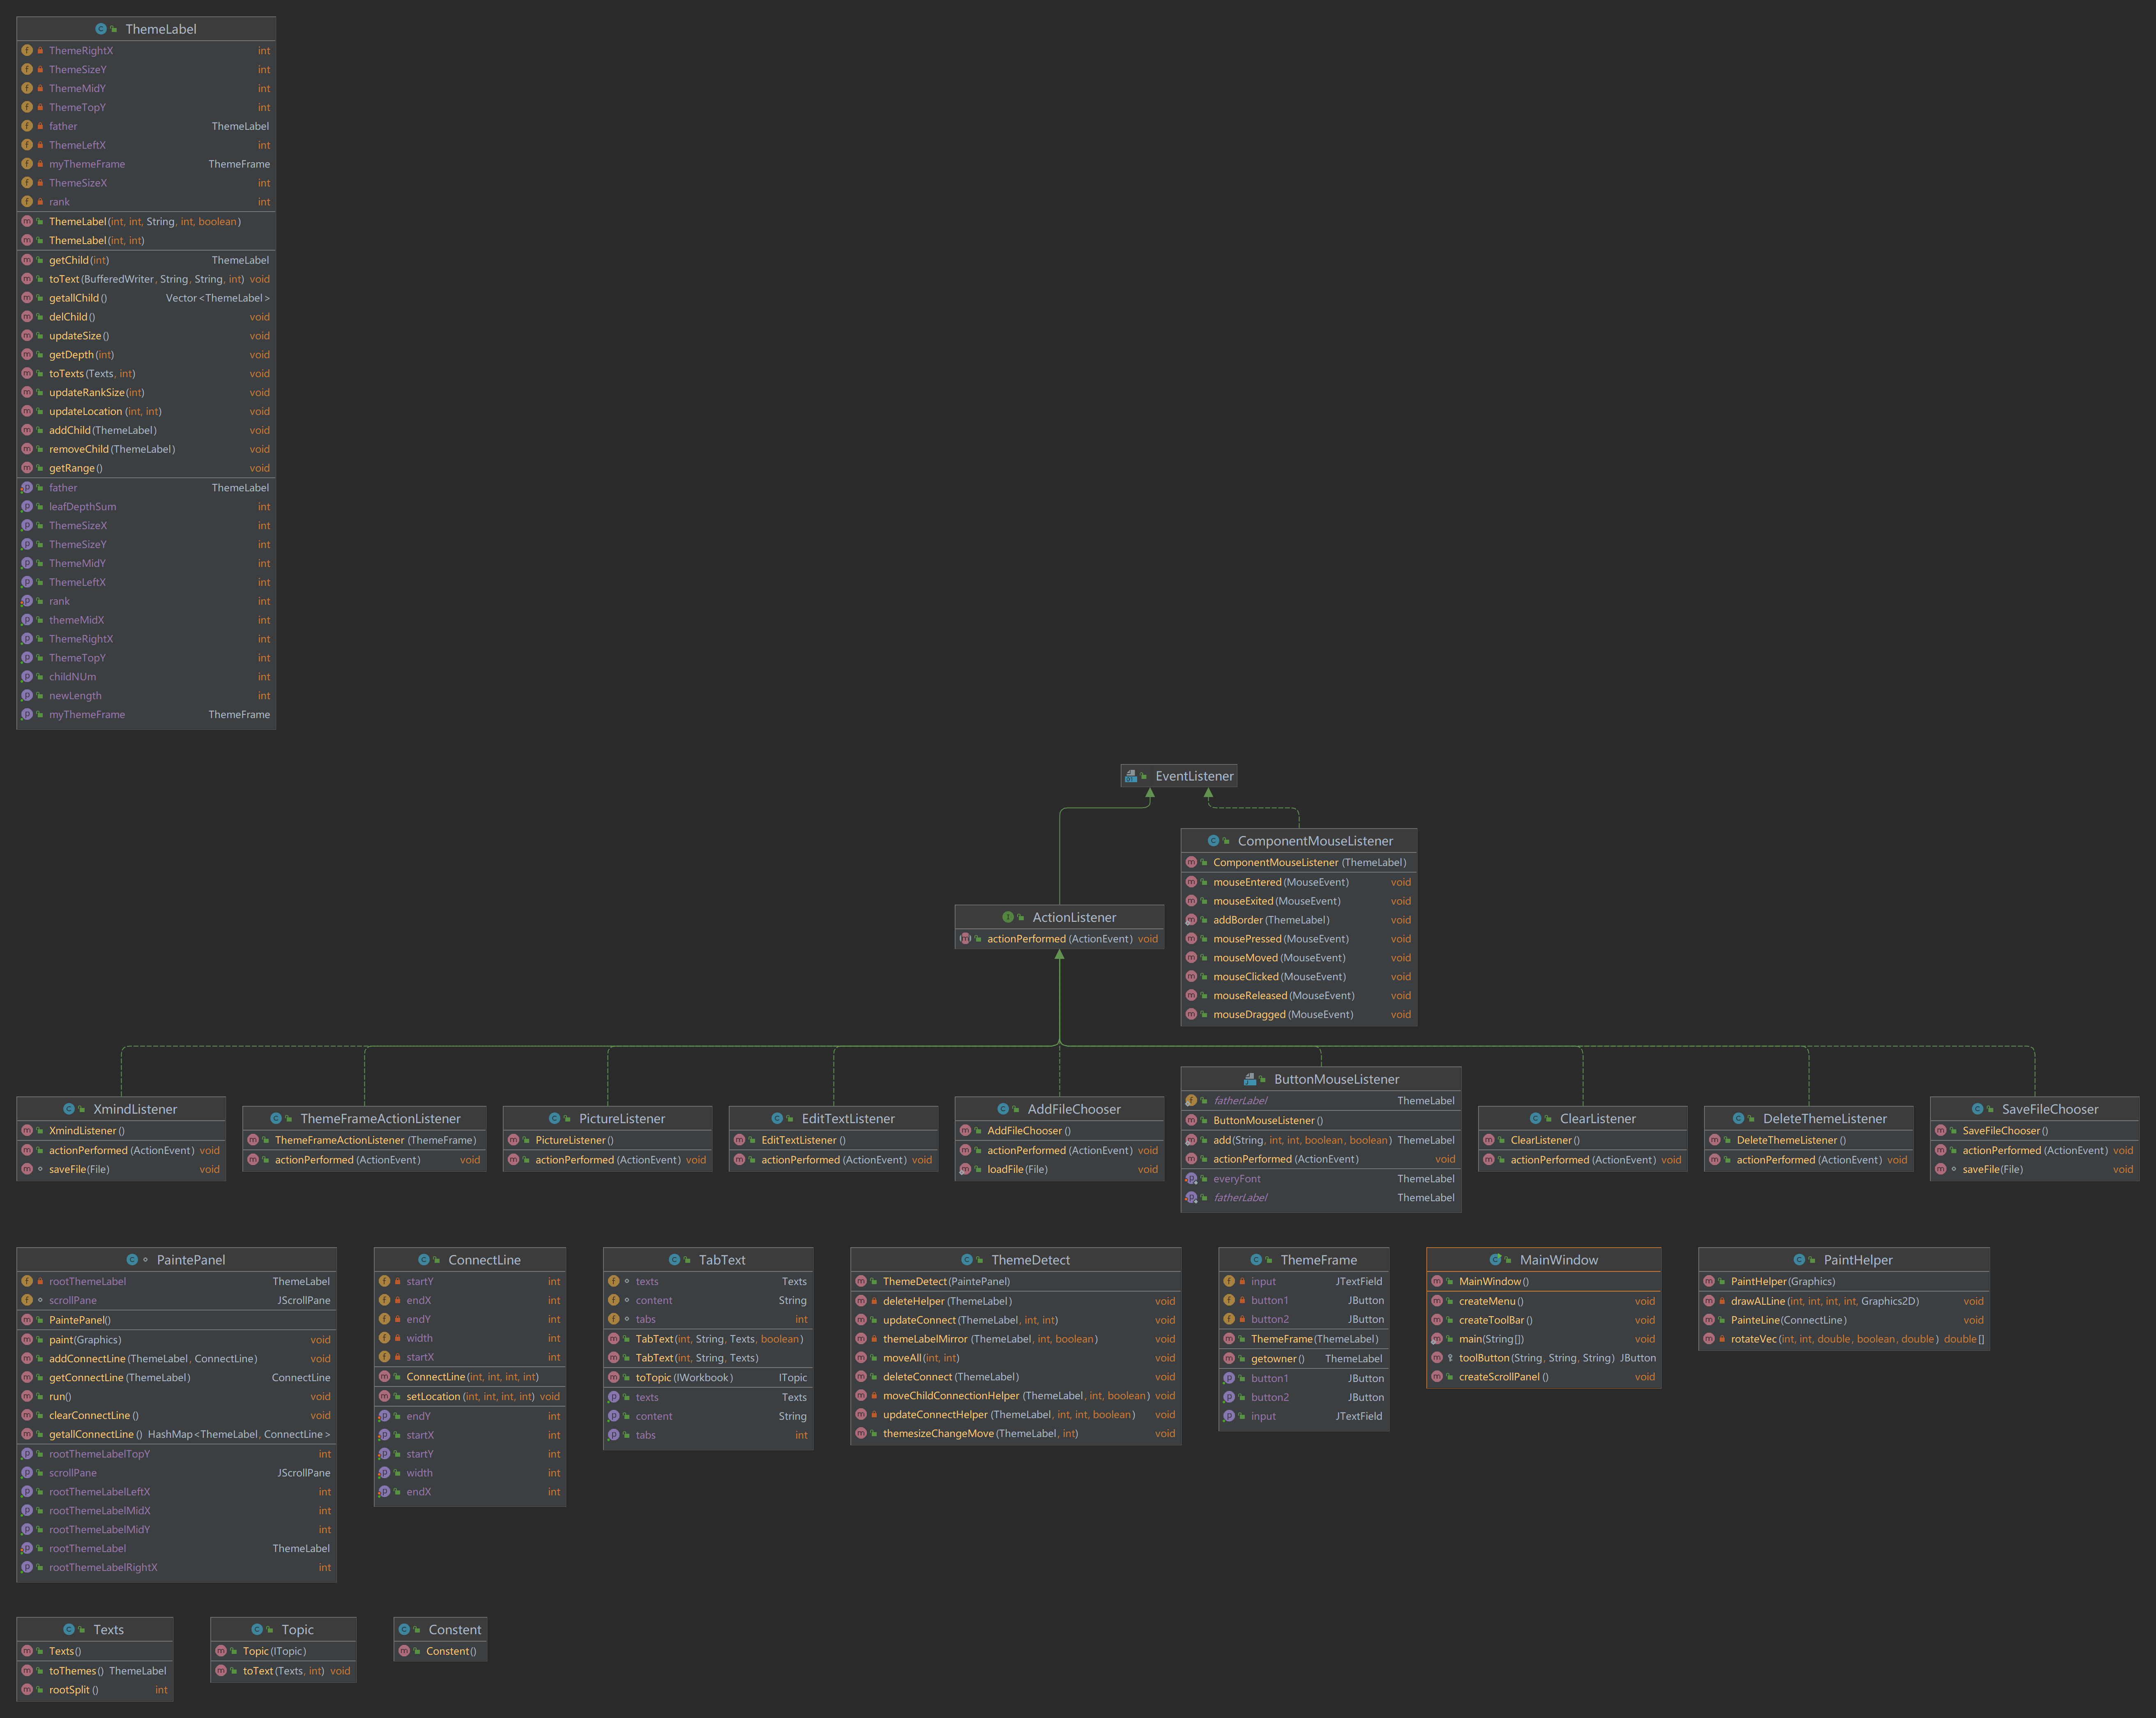Click the property icon beside leafDepthSum
Screen dimensions: 2156x1718
[x=27, y=507]
